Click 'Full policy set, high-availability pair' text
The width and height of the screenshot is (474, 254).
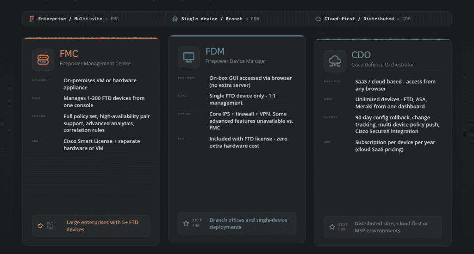click(x=107, y=116)
